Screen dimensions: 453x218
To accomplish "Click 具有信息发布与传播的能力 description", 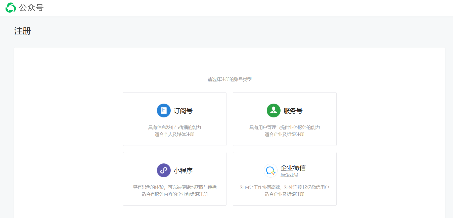I will click(174, 127).
